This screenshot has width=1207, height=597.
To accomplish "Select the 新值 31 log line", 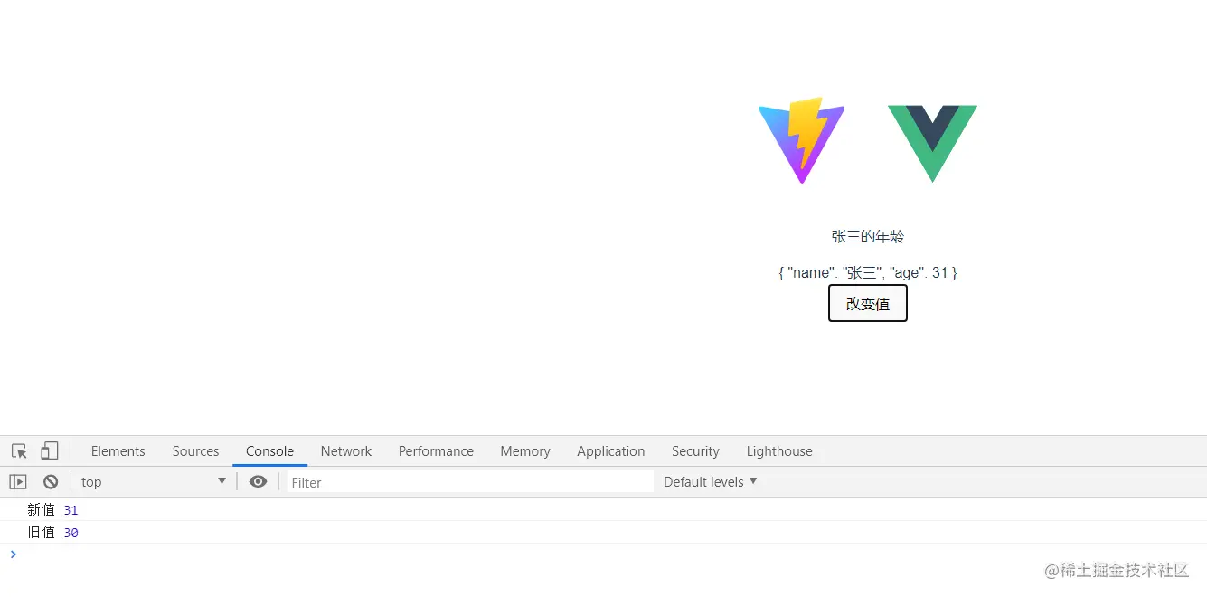I will 603,509.
